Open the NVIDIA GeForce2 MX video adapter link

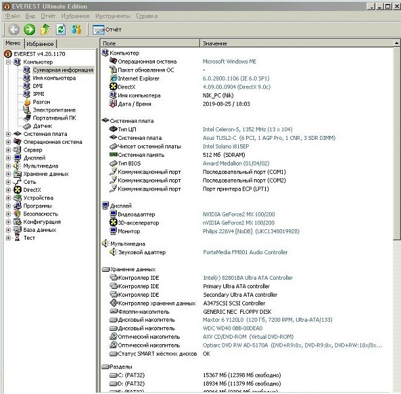pos(239,214)
